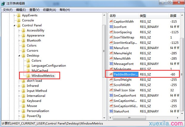Click the tree pane scroll-up arrow
This screenshot has height=127, width=185.
(x=104, y=15)
